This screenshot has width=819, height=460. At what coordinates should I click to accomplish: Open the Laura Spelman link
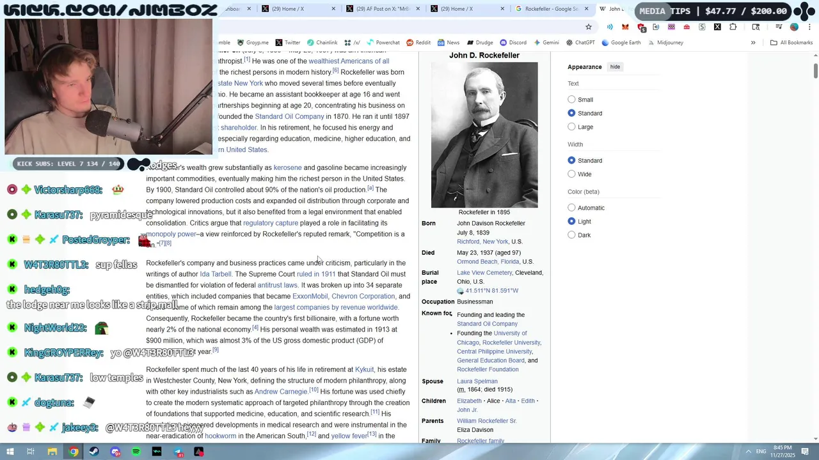[477, 381]
